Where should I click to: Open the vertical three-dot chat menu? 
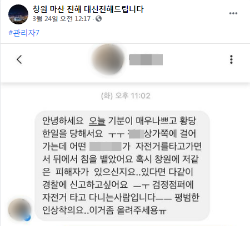231,59
